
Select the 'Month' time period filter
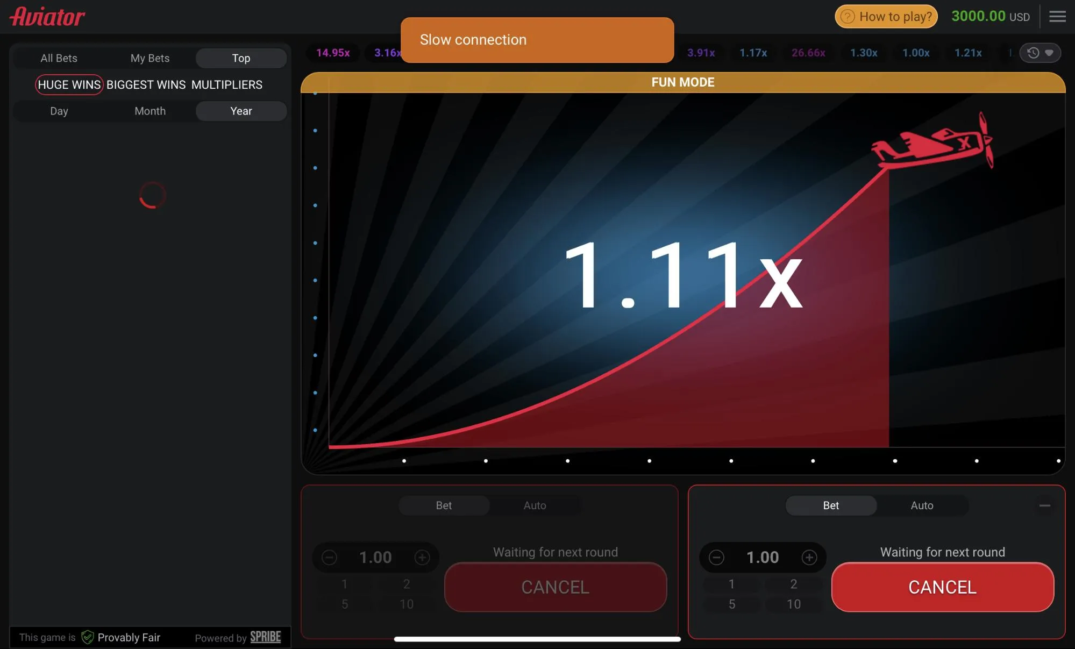149,111
